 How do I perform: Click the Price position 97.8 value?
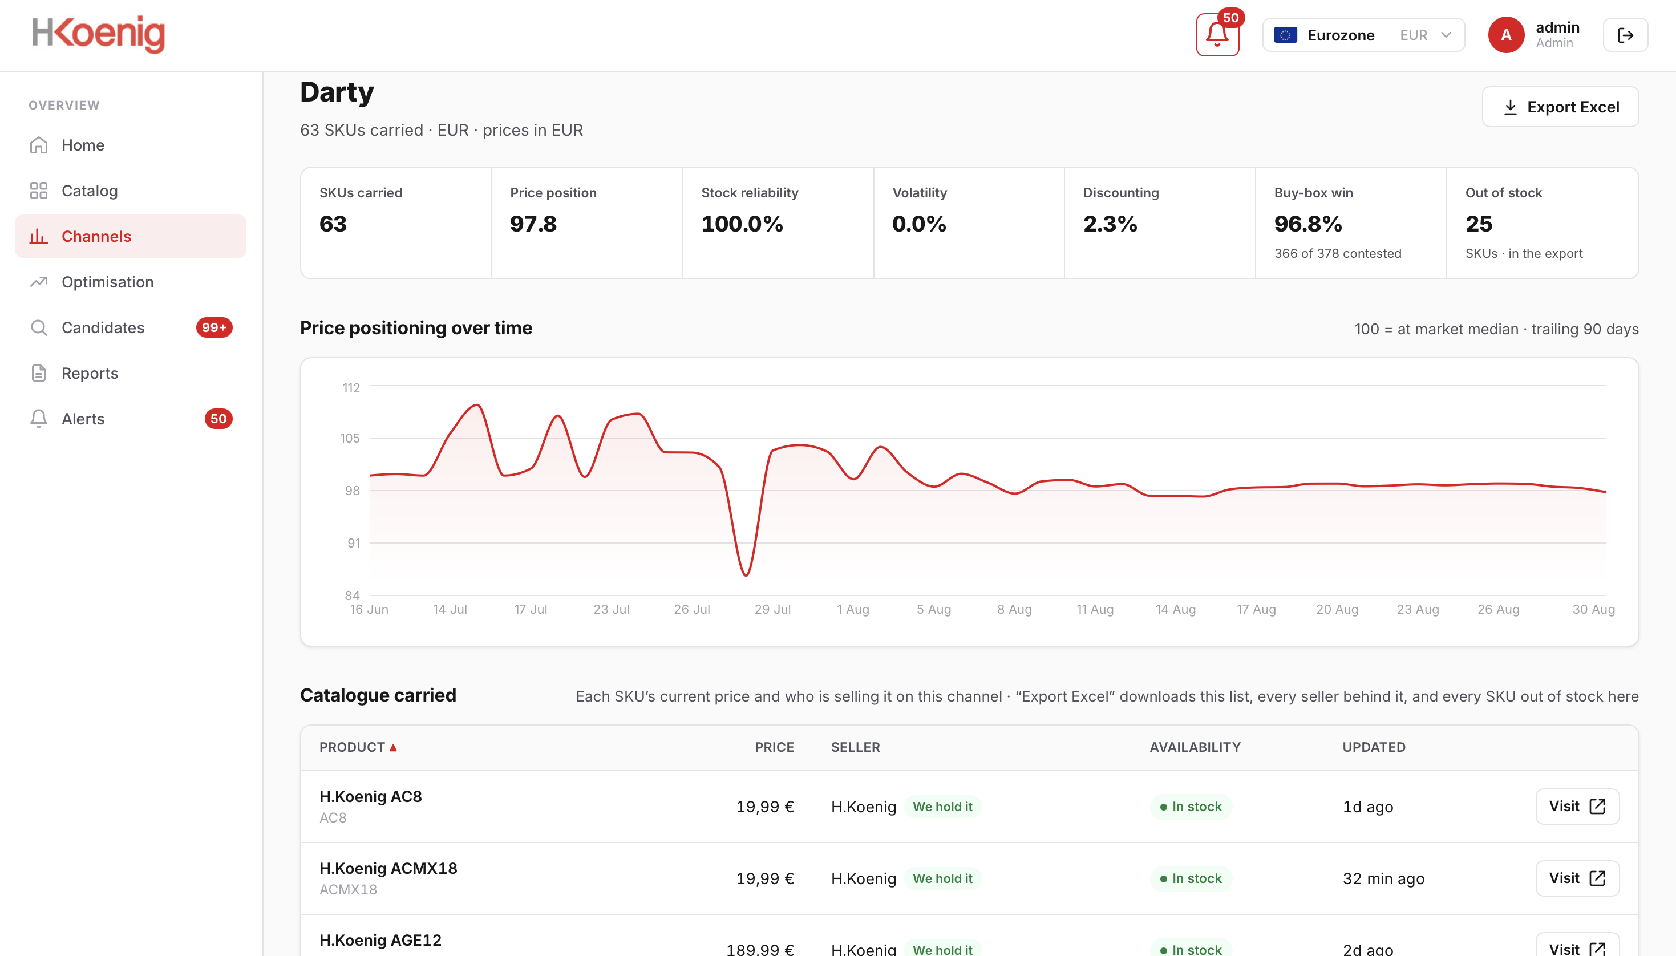coord(533,225)
